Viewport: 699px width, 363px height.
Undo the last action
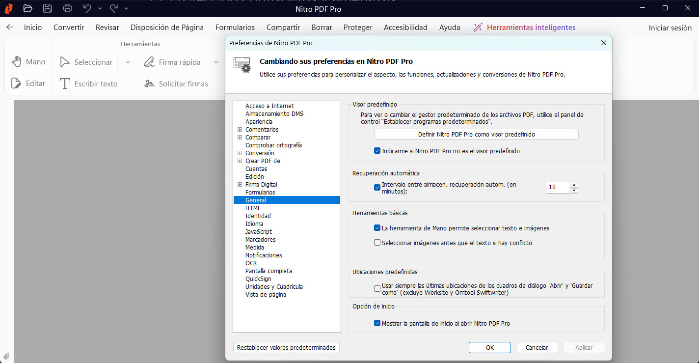tap(87, 8)
